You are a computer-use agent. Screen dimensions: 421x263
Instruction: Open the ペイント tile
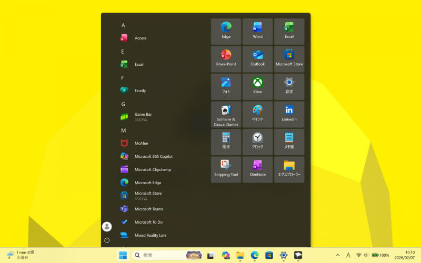[x=257, y=114]
